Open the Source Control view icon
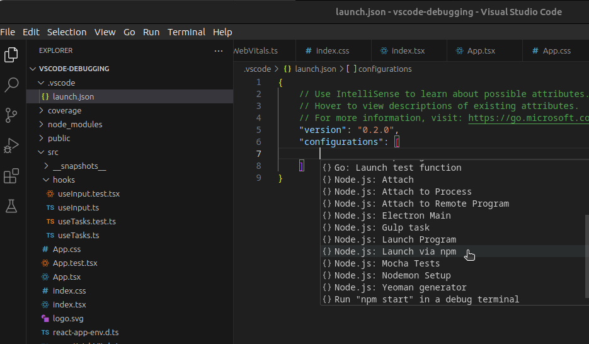 click(11, 115)
